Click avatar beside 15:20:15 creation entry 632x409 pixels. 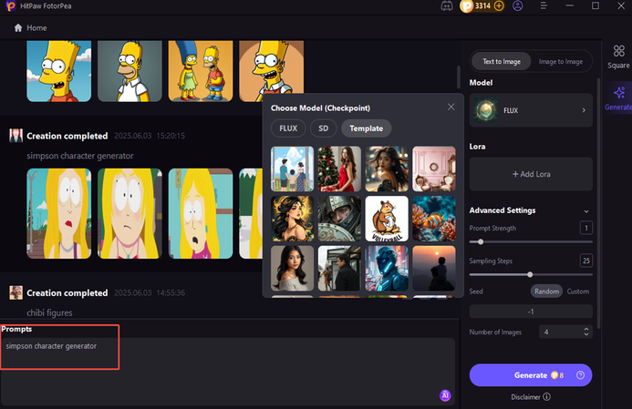(x=16, y=136)
